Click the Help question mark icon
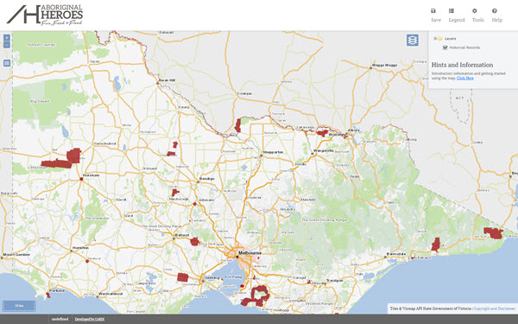Viewport: 518px width, 324px height. point(494,11)
